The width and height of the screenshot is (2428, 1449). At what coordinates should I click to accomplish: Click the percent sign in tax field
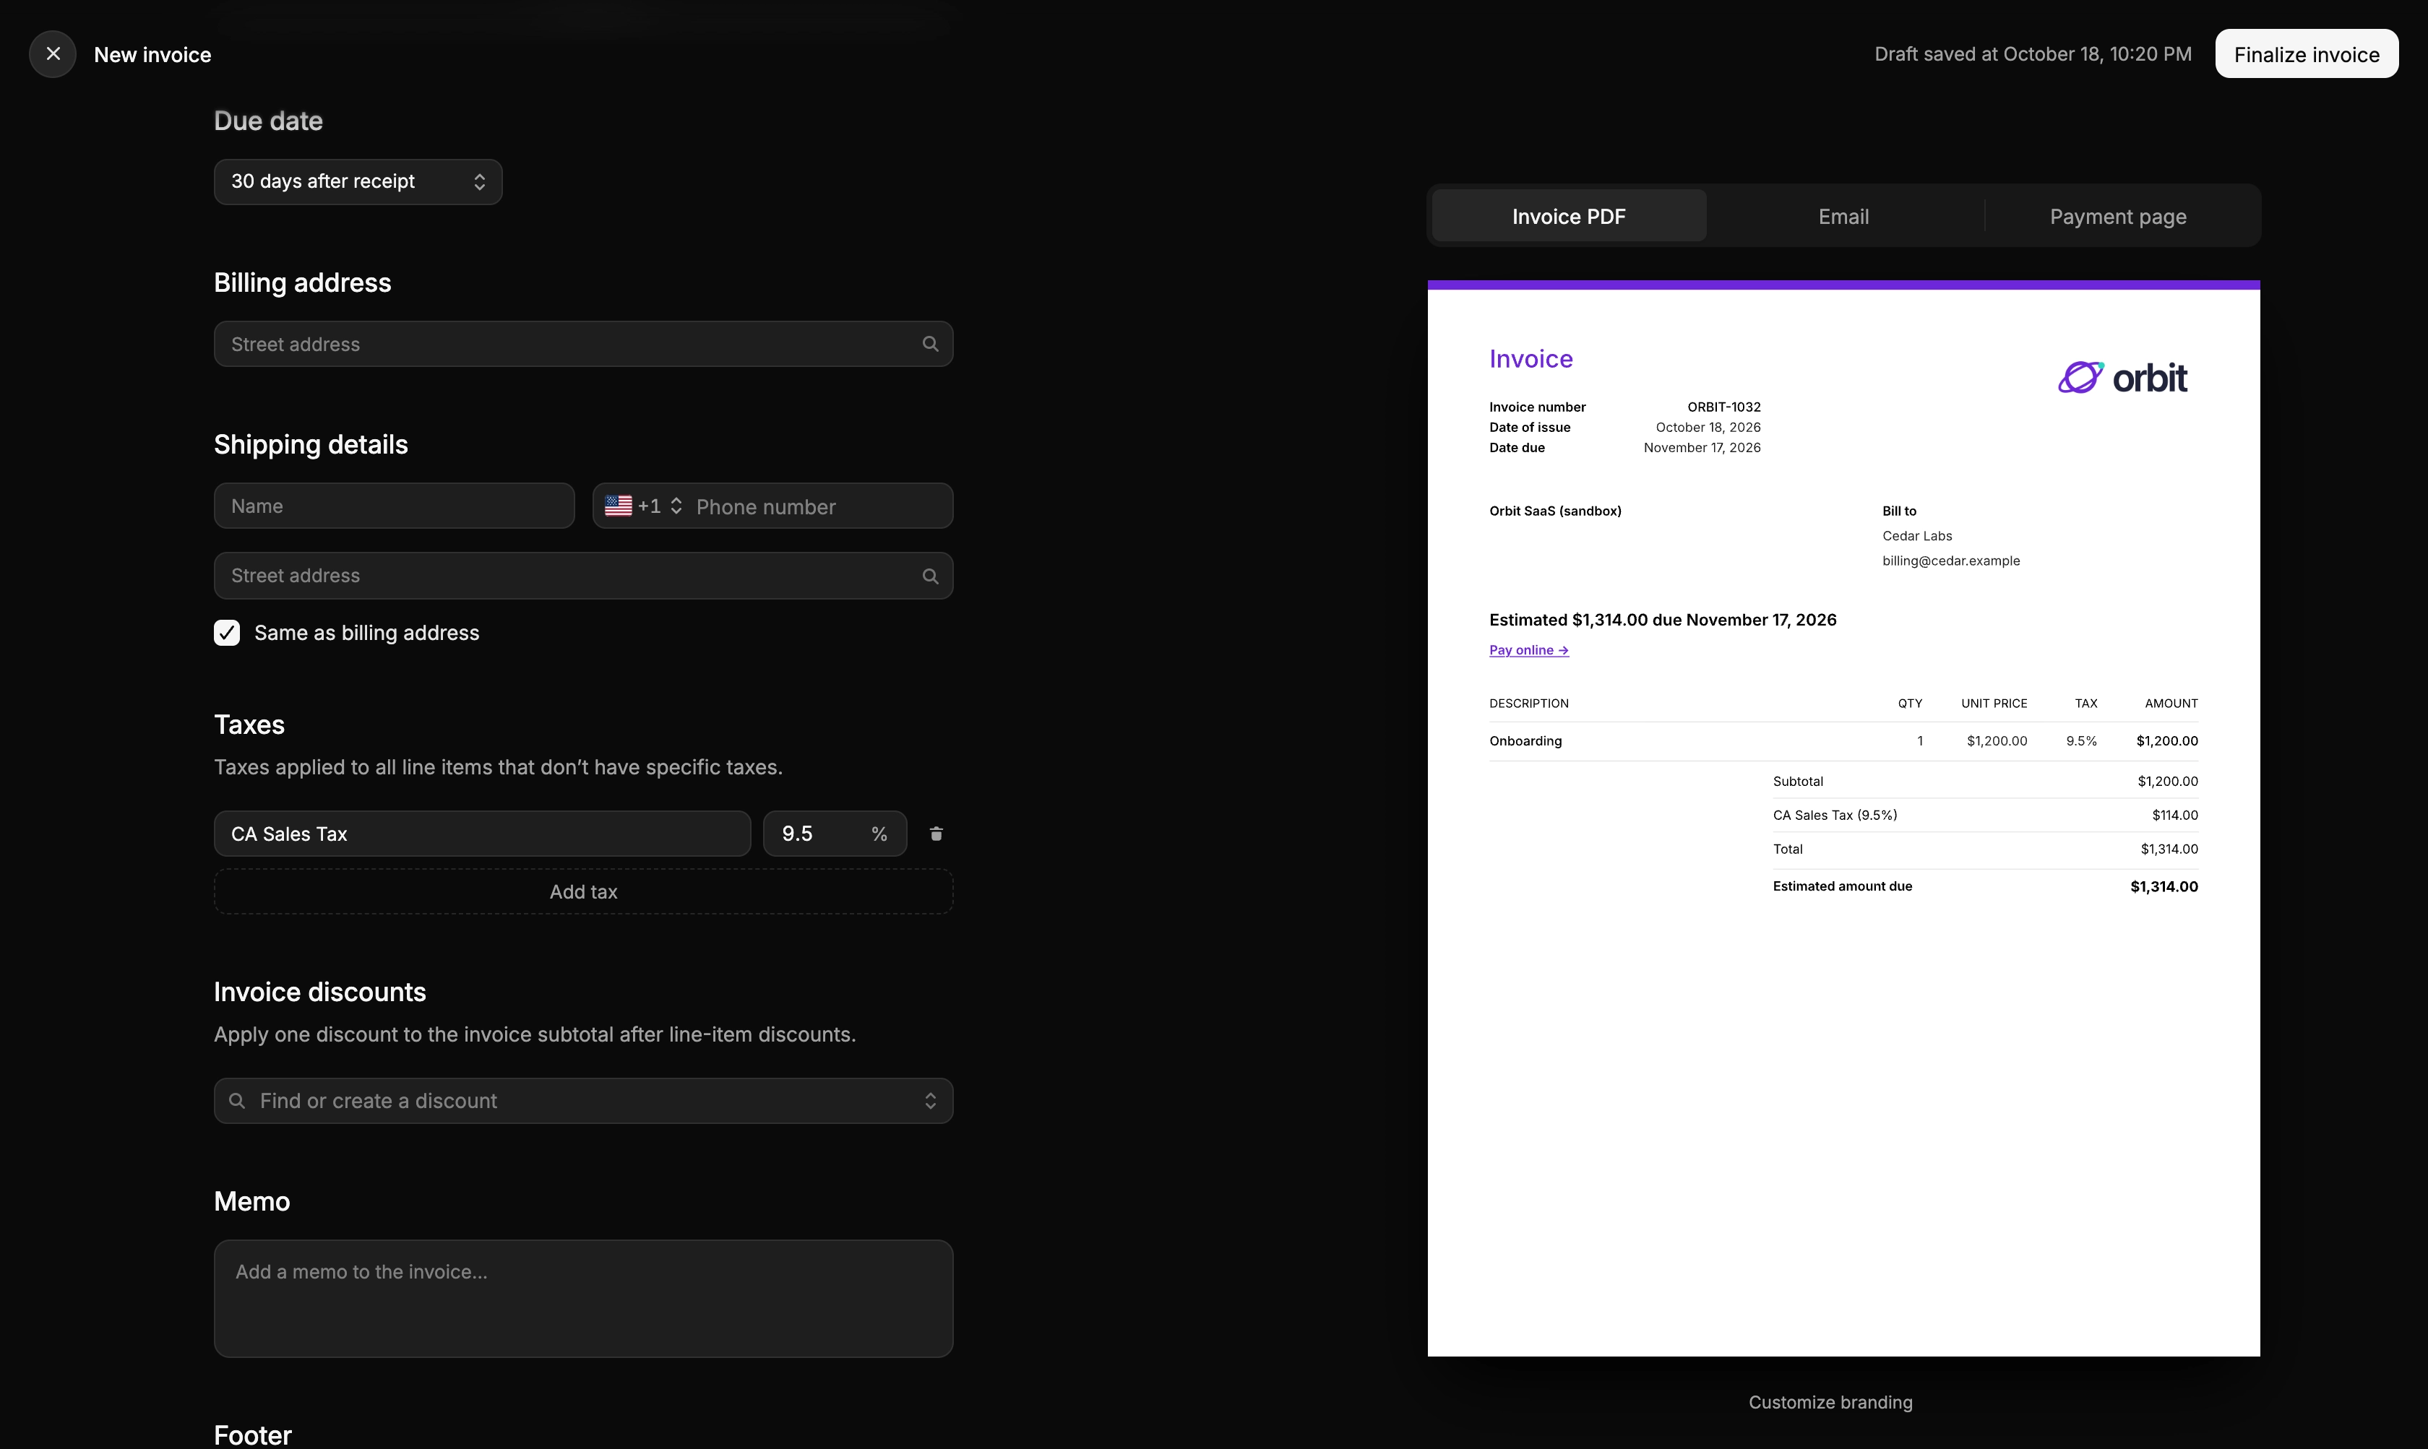[x=879, y=834]
